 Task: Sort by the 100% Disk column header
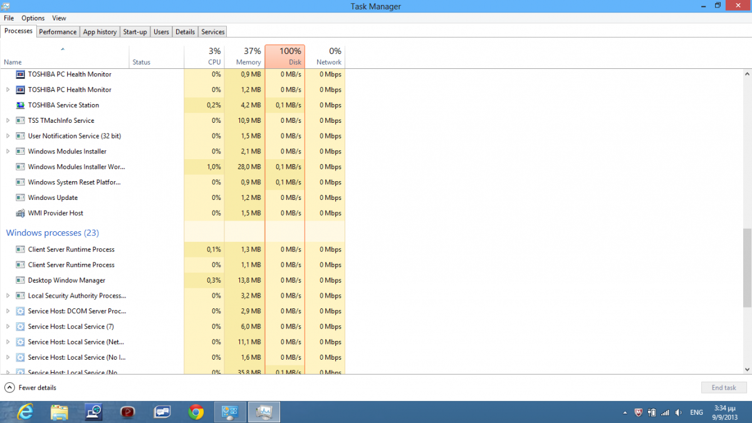(285, 56)
